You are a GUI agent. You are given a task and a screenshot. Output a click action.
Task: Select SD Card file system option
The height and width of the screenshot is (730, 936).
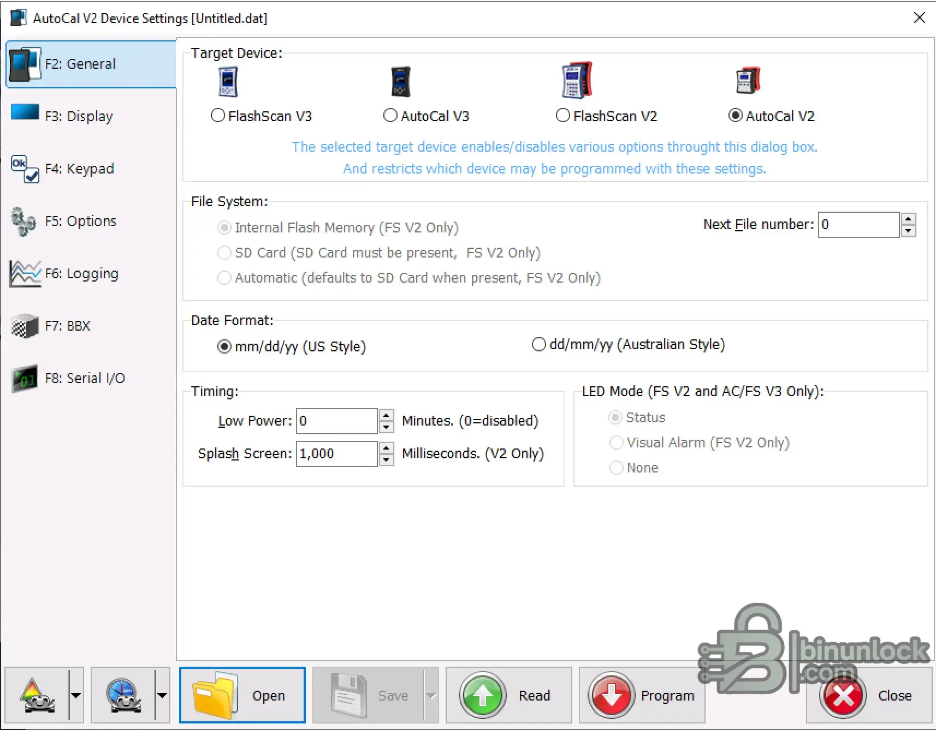(x=379, y=253)
